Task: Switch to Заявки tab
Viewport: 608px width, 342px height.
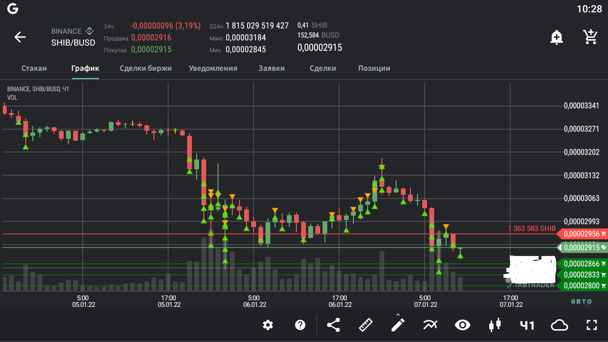Action: (272, 68)
